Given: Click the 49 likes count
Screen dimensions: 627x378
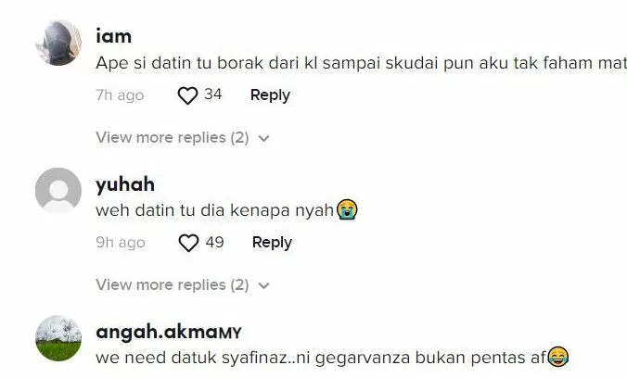Looking at the screenshot, I should 215,242.
